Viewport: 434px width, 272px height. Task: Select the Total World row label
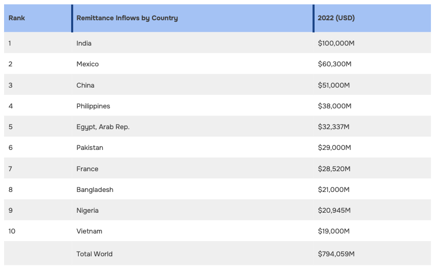point(95,254)
